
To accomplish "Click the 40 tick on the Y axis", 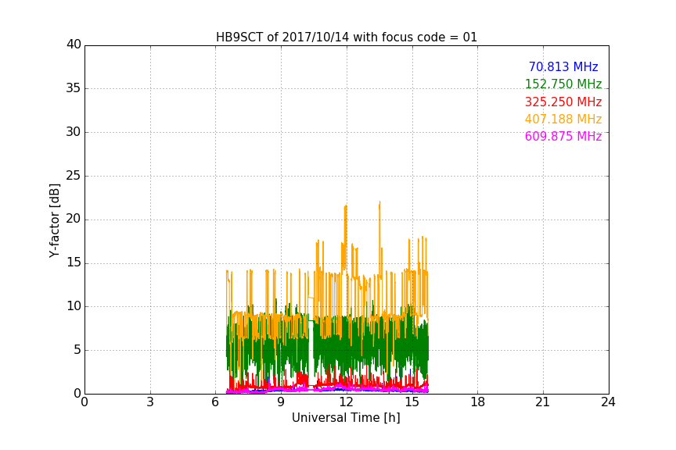I will coord(74,45).
